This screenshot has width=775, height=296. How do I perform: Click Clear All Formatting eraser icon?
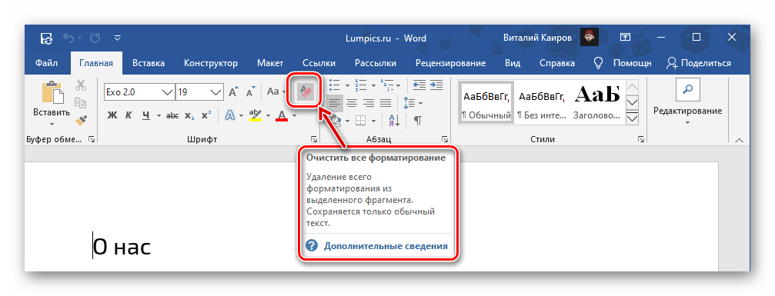pyautogui.click(x=305, y=91)
